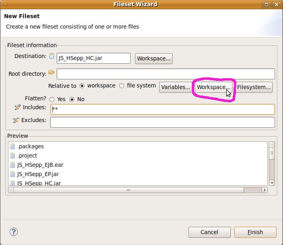Open the Variables dialog

point(176,87)
